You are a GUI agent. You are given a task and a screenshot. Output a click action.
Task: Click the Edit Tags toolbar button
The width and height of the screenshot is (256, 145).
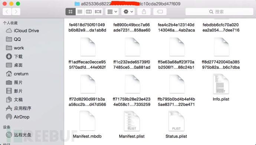[160, 12]
